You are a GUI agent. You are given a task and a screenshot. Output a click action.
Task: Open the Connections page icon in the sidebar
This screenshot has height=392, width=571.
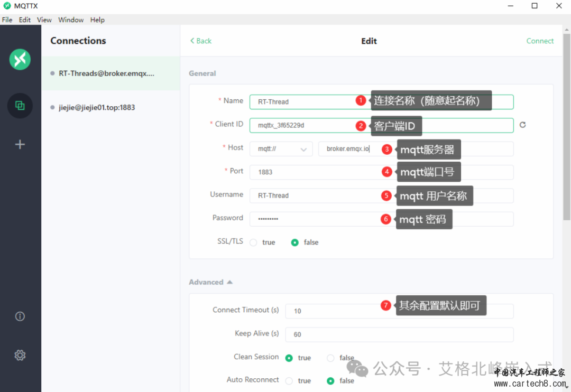pyautogui.click(x=20, y=106)
